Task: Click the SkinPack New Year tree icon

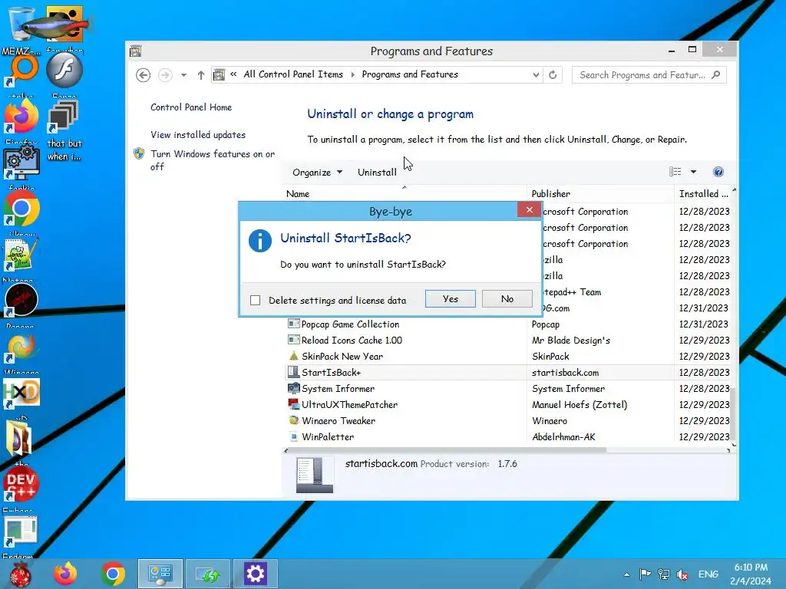Action: pyautogui.click(x=294, y=356)
